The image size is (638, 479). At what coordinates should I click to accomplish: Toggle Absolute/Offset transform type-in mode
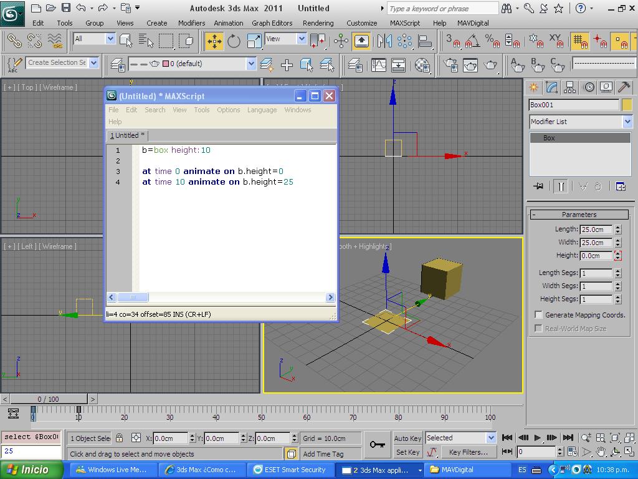point(136,438)
